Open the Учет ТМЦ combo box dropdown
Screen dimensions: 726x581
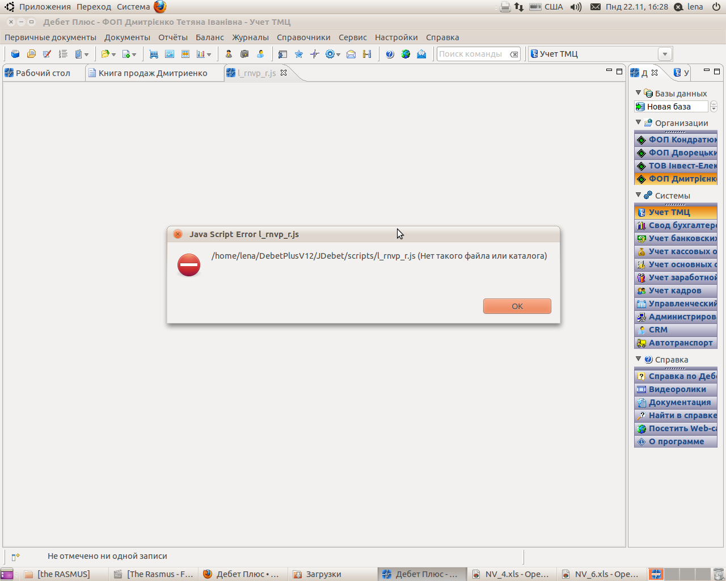click(x=665, y=54)
